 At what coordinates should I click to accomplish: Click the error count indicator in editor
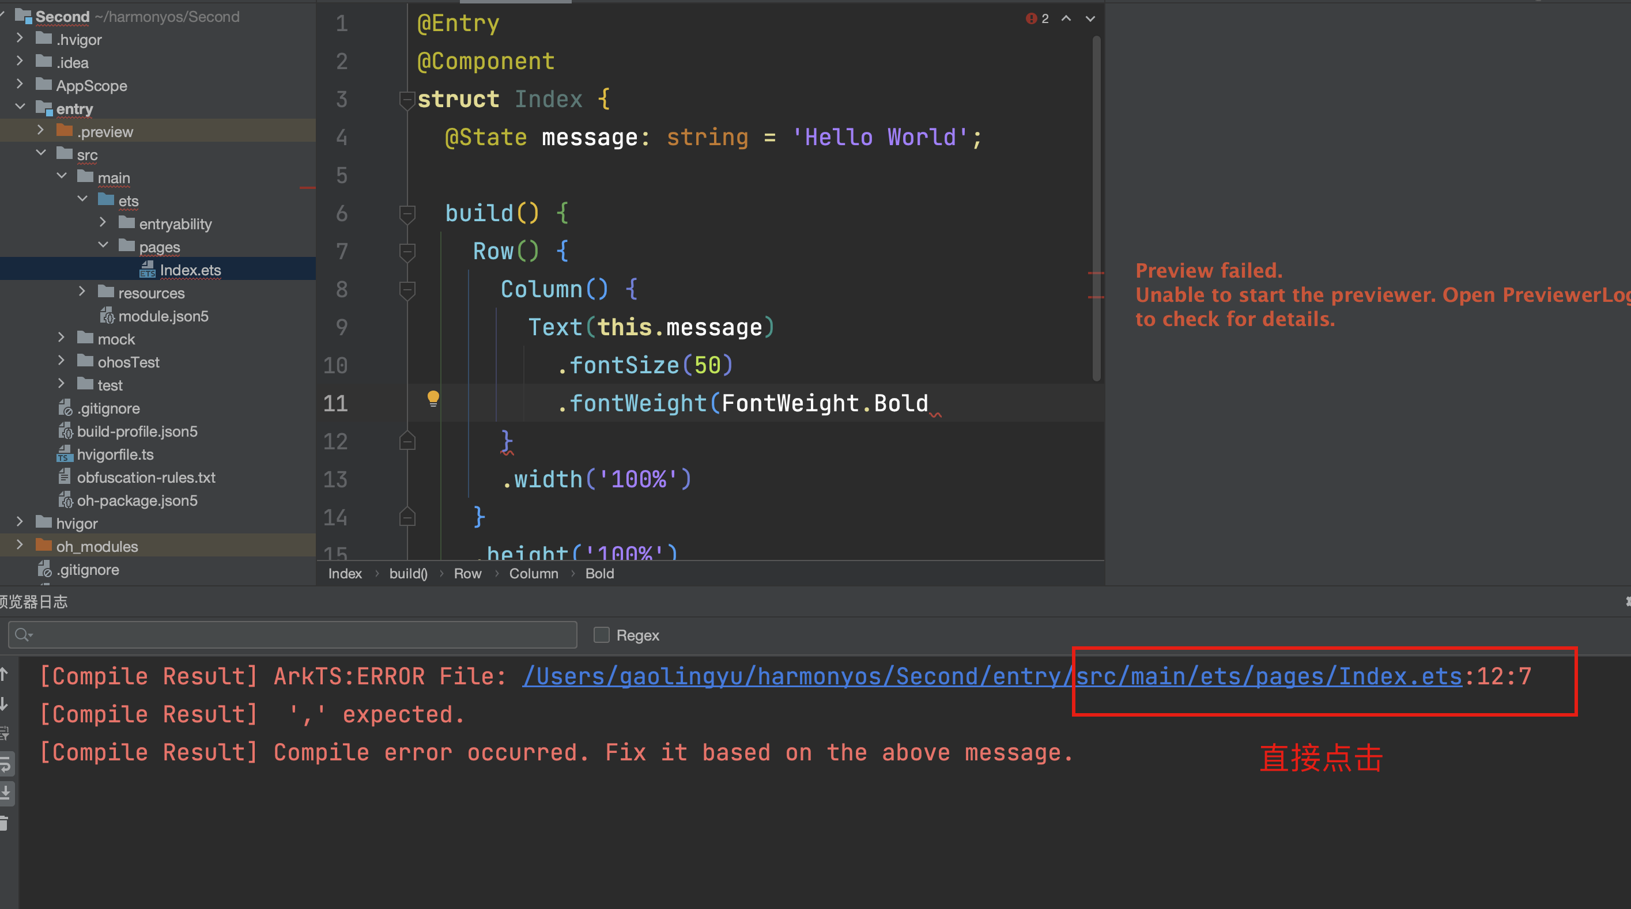point(1037,19)
